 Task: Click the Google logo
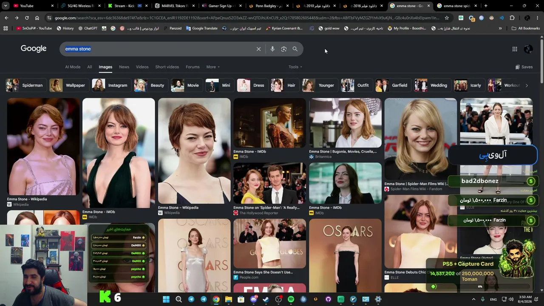coord(34,48)
